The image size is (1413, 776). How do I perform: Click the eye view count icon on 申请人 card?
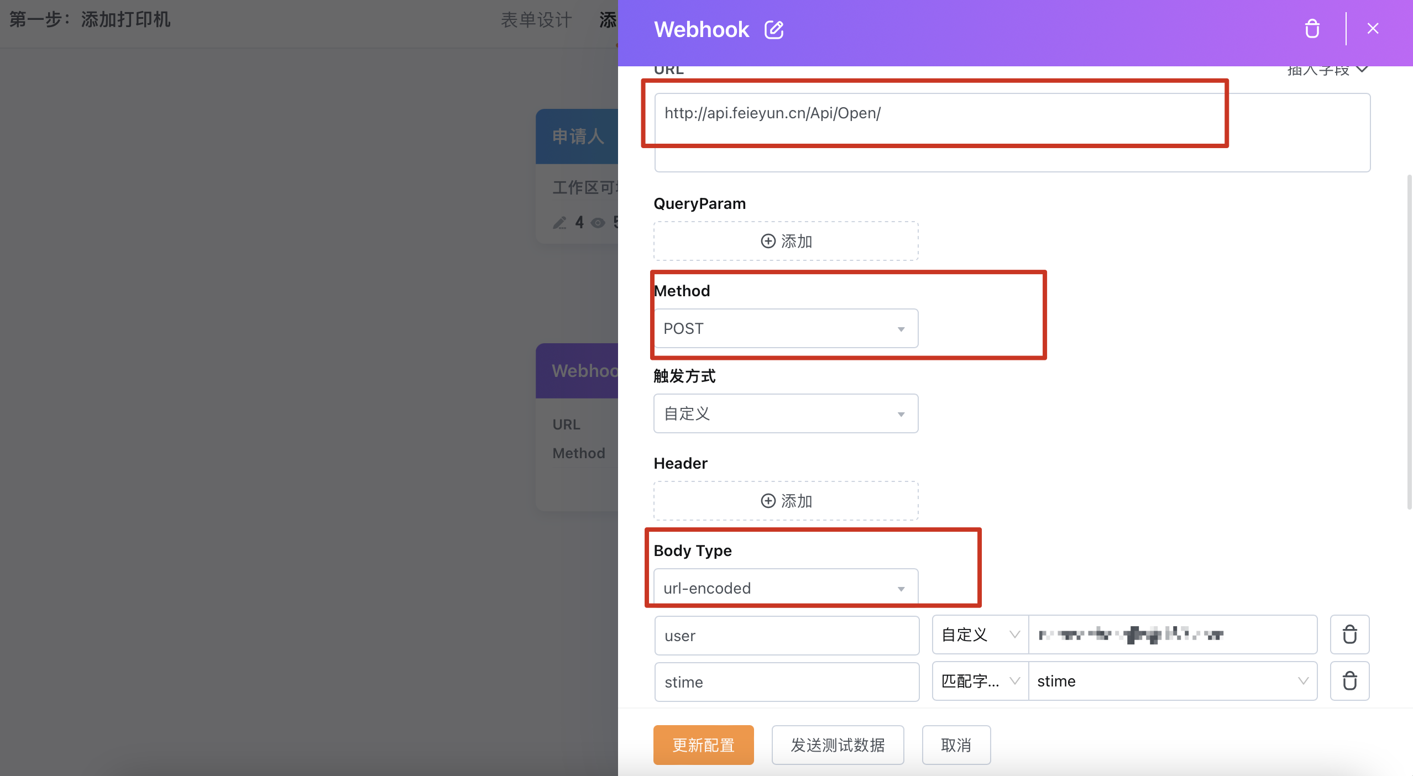(598, 223)
